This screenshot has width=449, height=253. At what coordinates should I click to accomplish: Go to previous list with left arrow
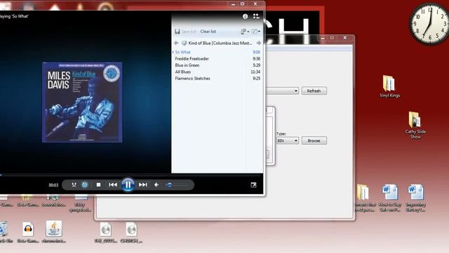176,43
